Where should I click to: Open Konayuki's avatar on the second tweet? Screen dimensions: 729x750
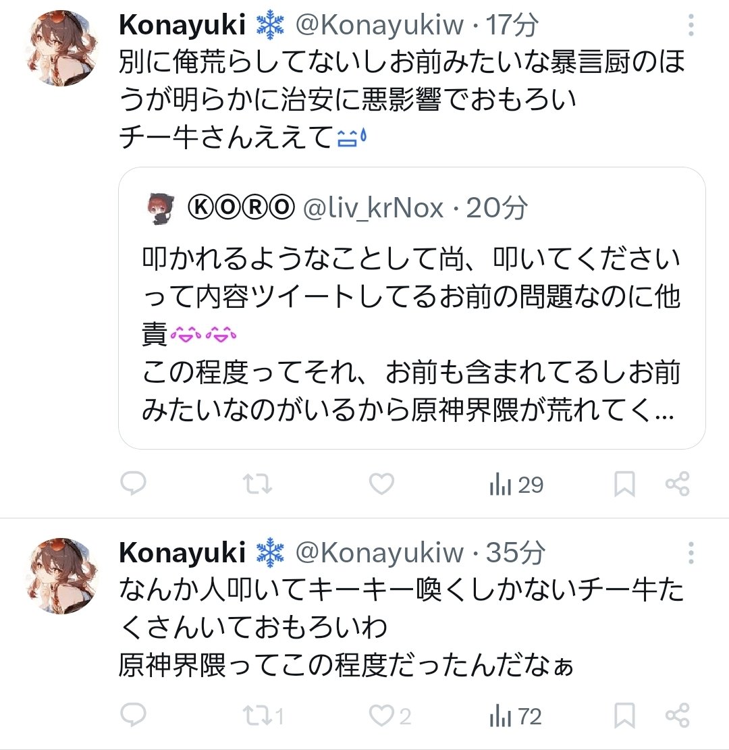(x=65, y=576)
